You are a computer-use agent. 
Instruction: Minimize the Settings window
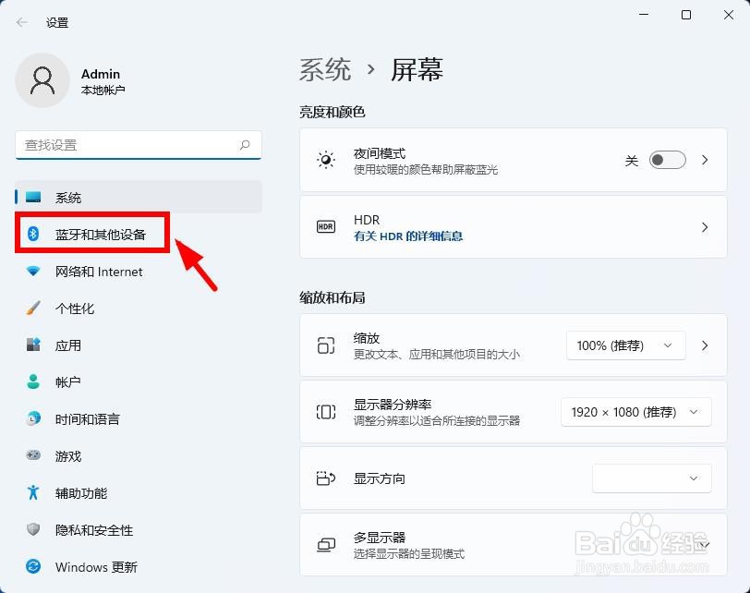644,15
